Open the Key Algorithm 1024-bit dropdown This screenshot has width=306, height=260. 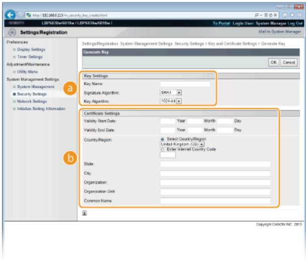click(x=171, y=101)
